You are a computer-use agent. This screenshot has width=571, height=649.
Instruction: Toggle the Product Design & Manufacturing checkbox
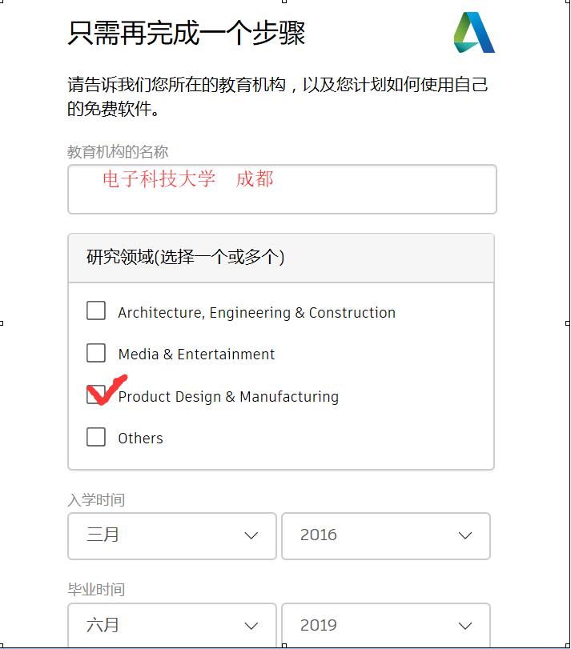(96, 395)
